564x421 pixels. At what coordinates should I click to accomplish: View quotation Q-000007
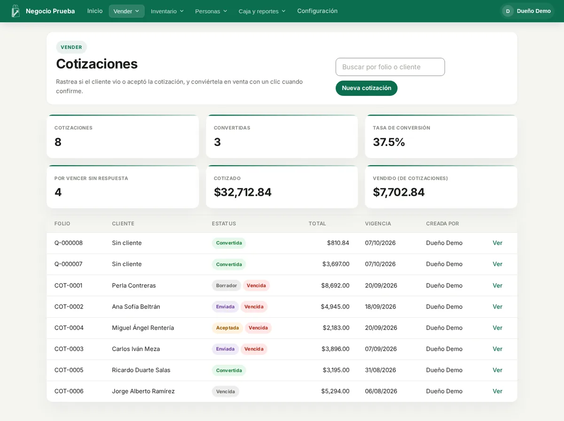pos(497,264)
